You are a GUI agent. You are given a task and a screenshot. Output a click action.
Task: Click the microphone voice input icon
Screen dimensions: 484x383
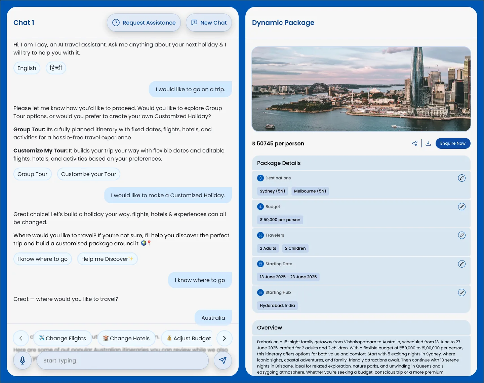coord(23,360)
